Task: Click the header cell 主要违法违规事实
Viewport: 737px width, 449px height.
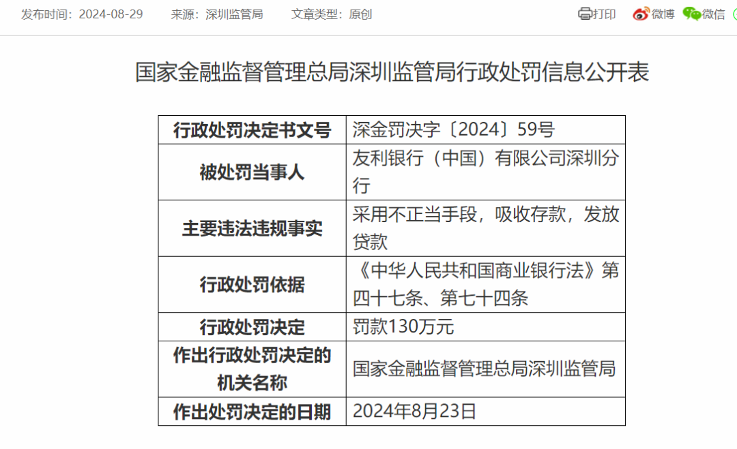Action: click(252, 228)
